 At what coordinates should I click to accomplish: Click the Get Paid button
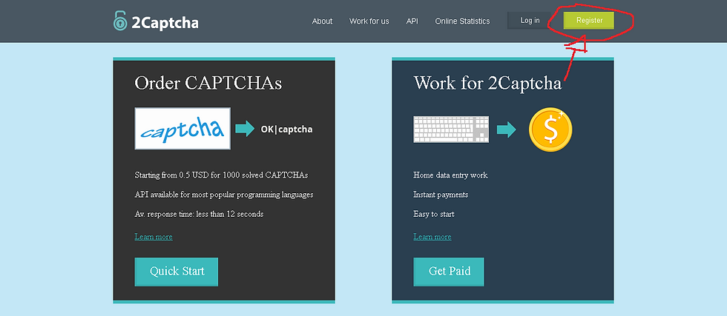tap(449, 272)
